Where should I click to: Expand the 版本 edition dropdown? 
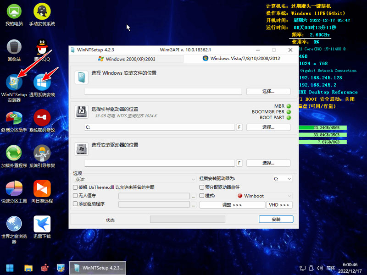point(135,179)
